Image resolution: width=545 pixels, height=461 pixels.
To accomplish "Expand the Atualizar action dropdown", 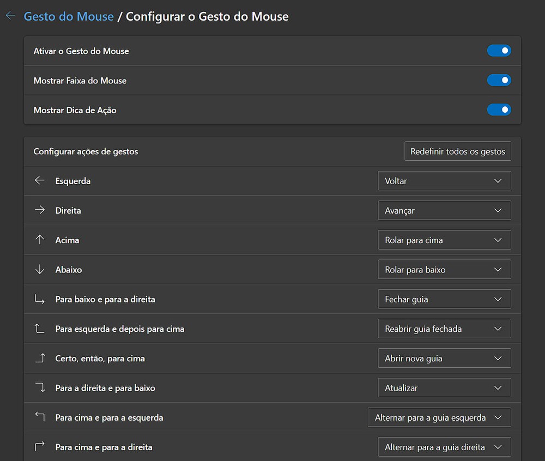I will [444, 388].
